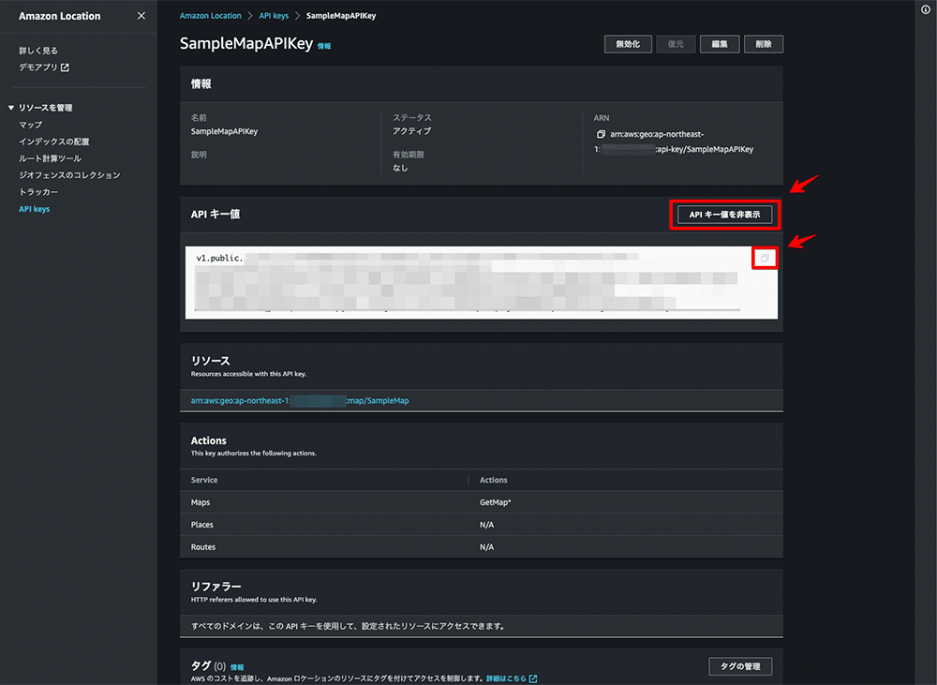Screen dimensions: 937x685
Task: Select the Maps row in Actions table
Action: click(x=481, y=502)
